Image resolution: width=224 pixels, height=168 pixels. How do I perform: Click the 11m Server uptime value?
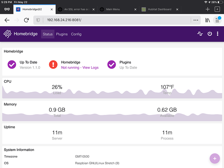(57, 133)
